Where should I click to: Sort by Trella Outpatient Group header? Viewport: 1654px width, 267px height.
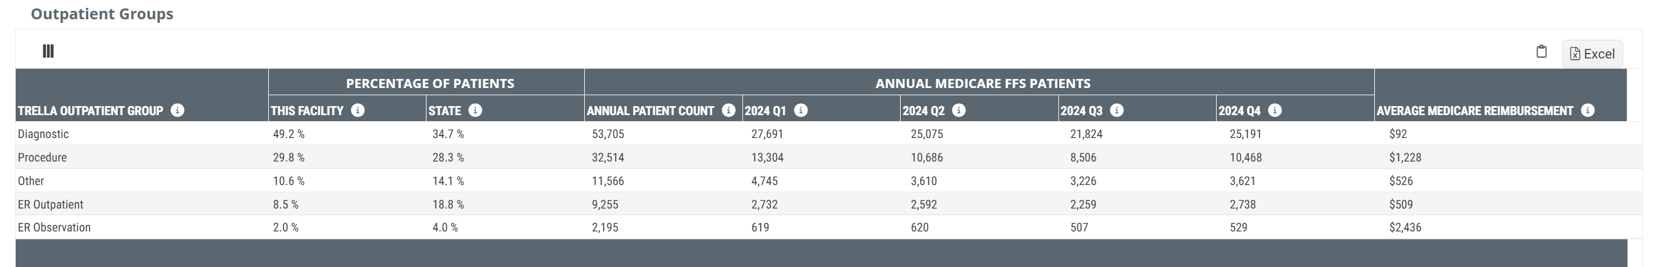pos(90,112)
